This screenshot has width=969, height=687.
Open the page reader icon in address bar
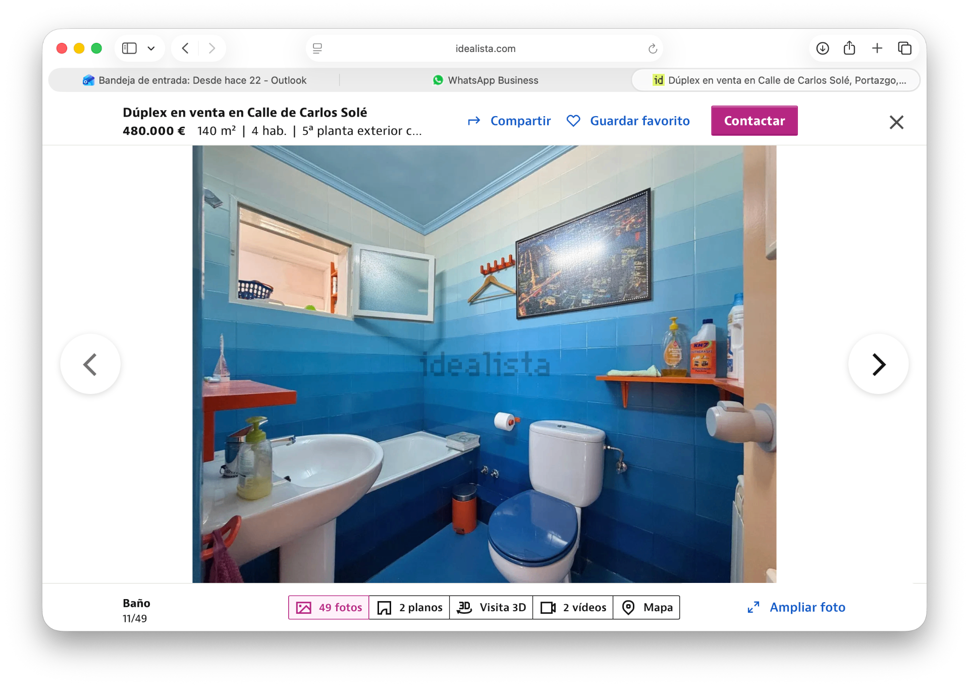[x=317, y=48]
